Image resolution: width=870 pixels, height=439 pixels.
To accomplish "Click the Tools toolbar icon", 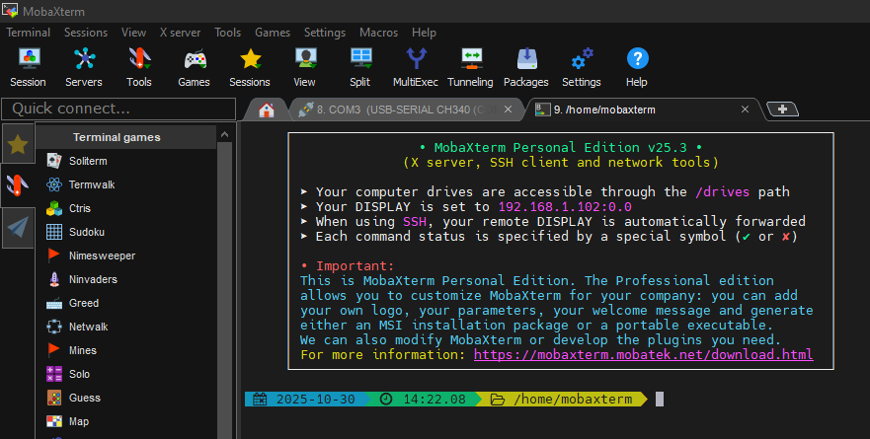I will [x=138, y=66].
